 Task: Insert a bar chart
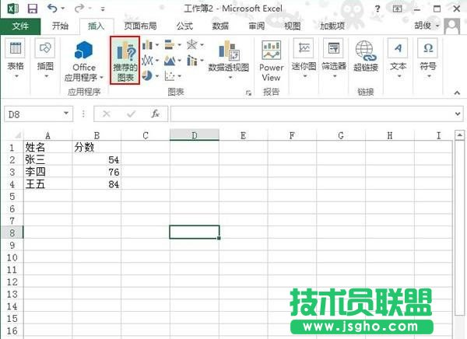point(170,45)
